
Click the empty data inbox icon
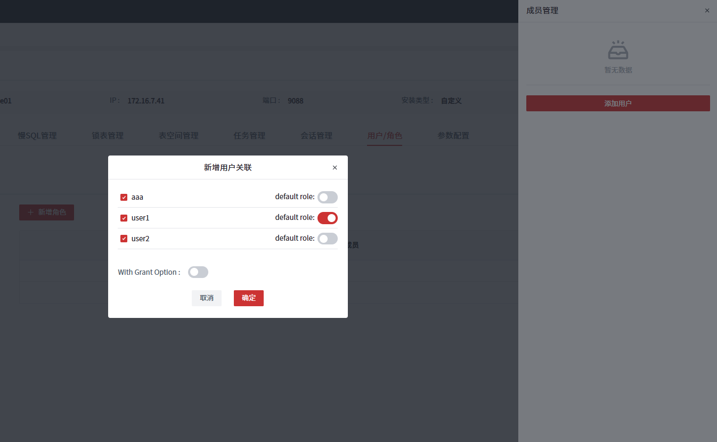618,51
